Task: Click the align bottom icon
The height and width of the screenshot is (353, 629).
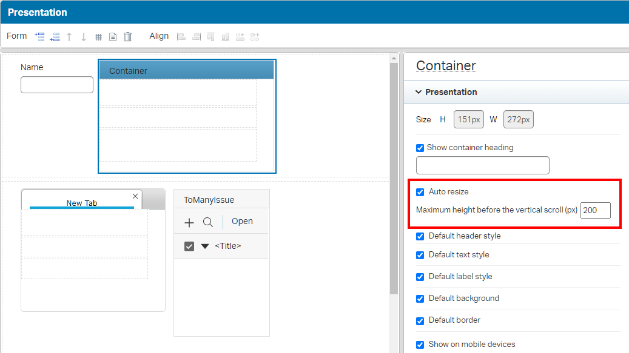Action: (x=226, y=37)
